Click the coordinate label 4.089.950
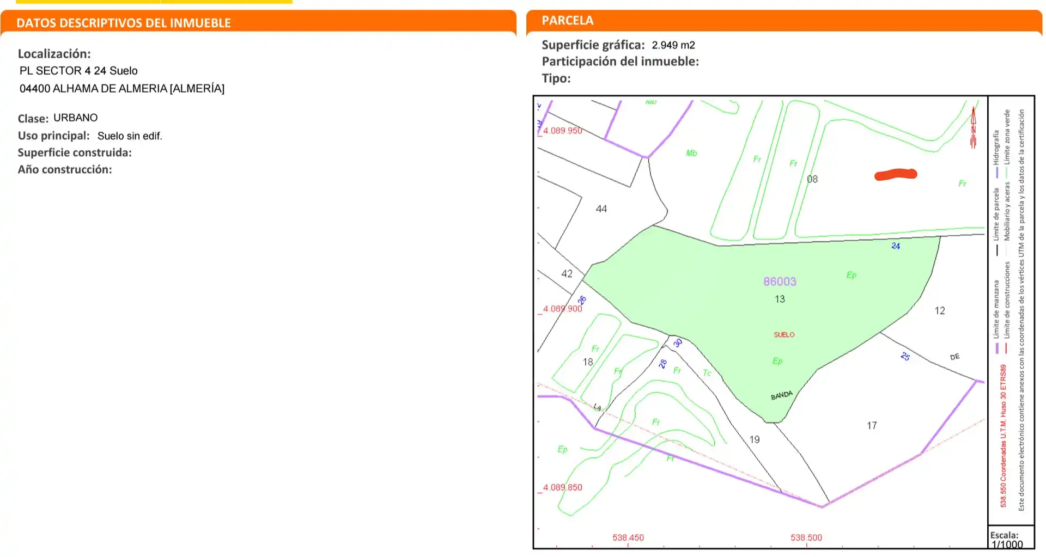This screenshot has height=557, width=1046. [562, 131]
